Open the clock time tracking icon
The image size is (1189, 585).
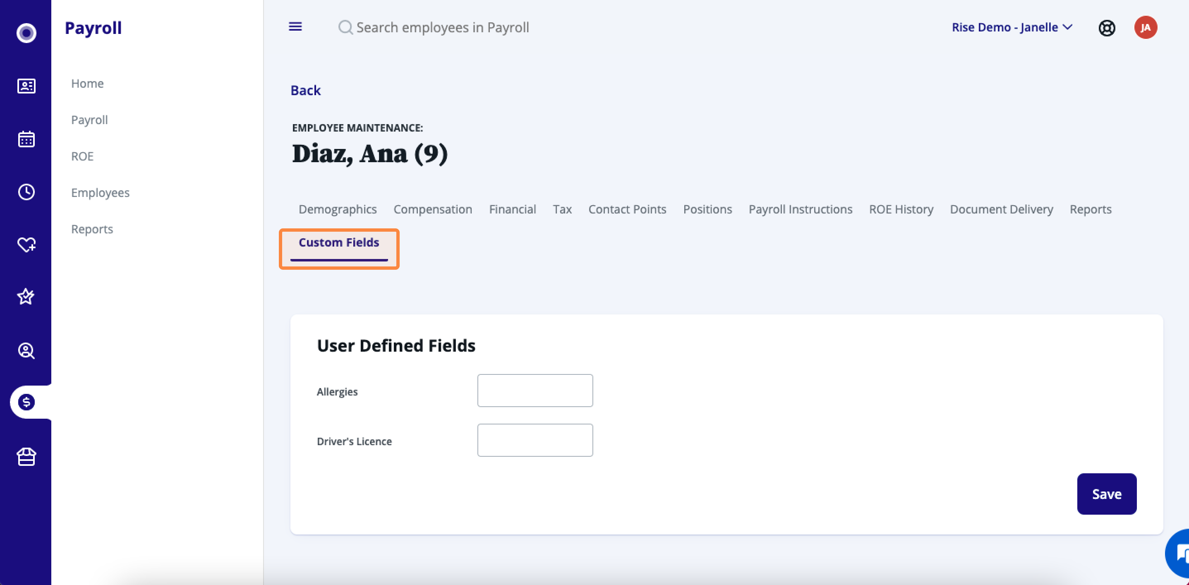[x=26, y=192]
